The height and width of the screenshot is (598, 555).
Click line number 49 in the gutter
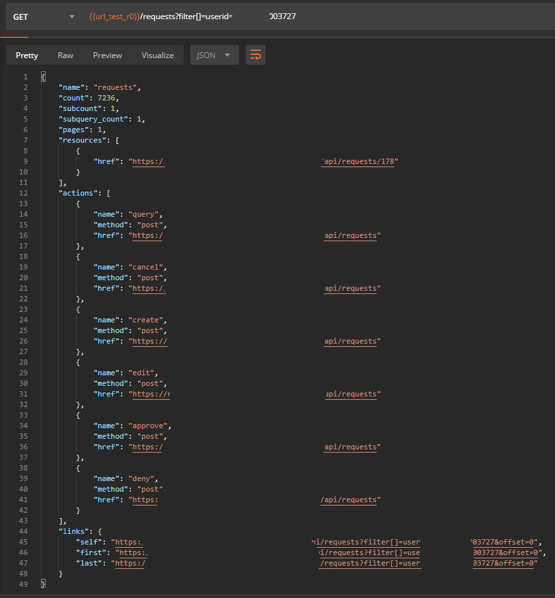(23, 584)
